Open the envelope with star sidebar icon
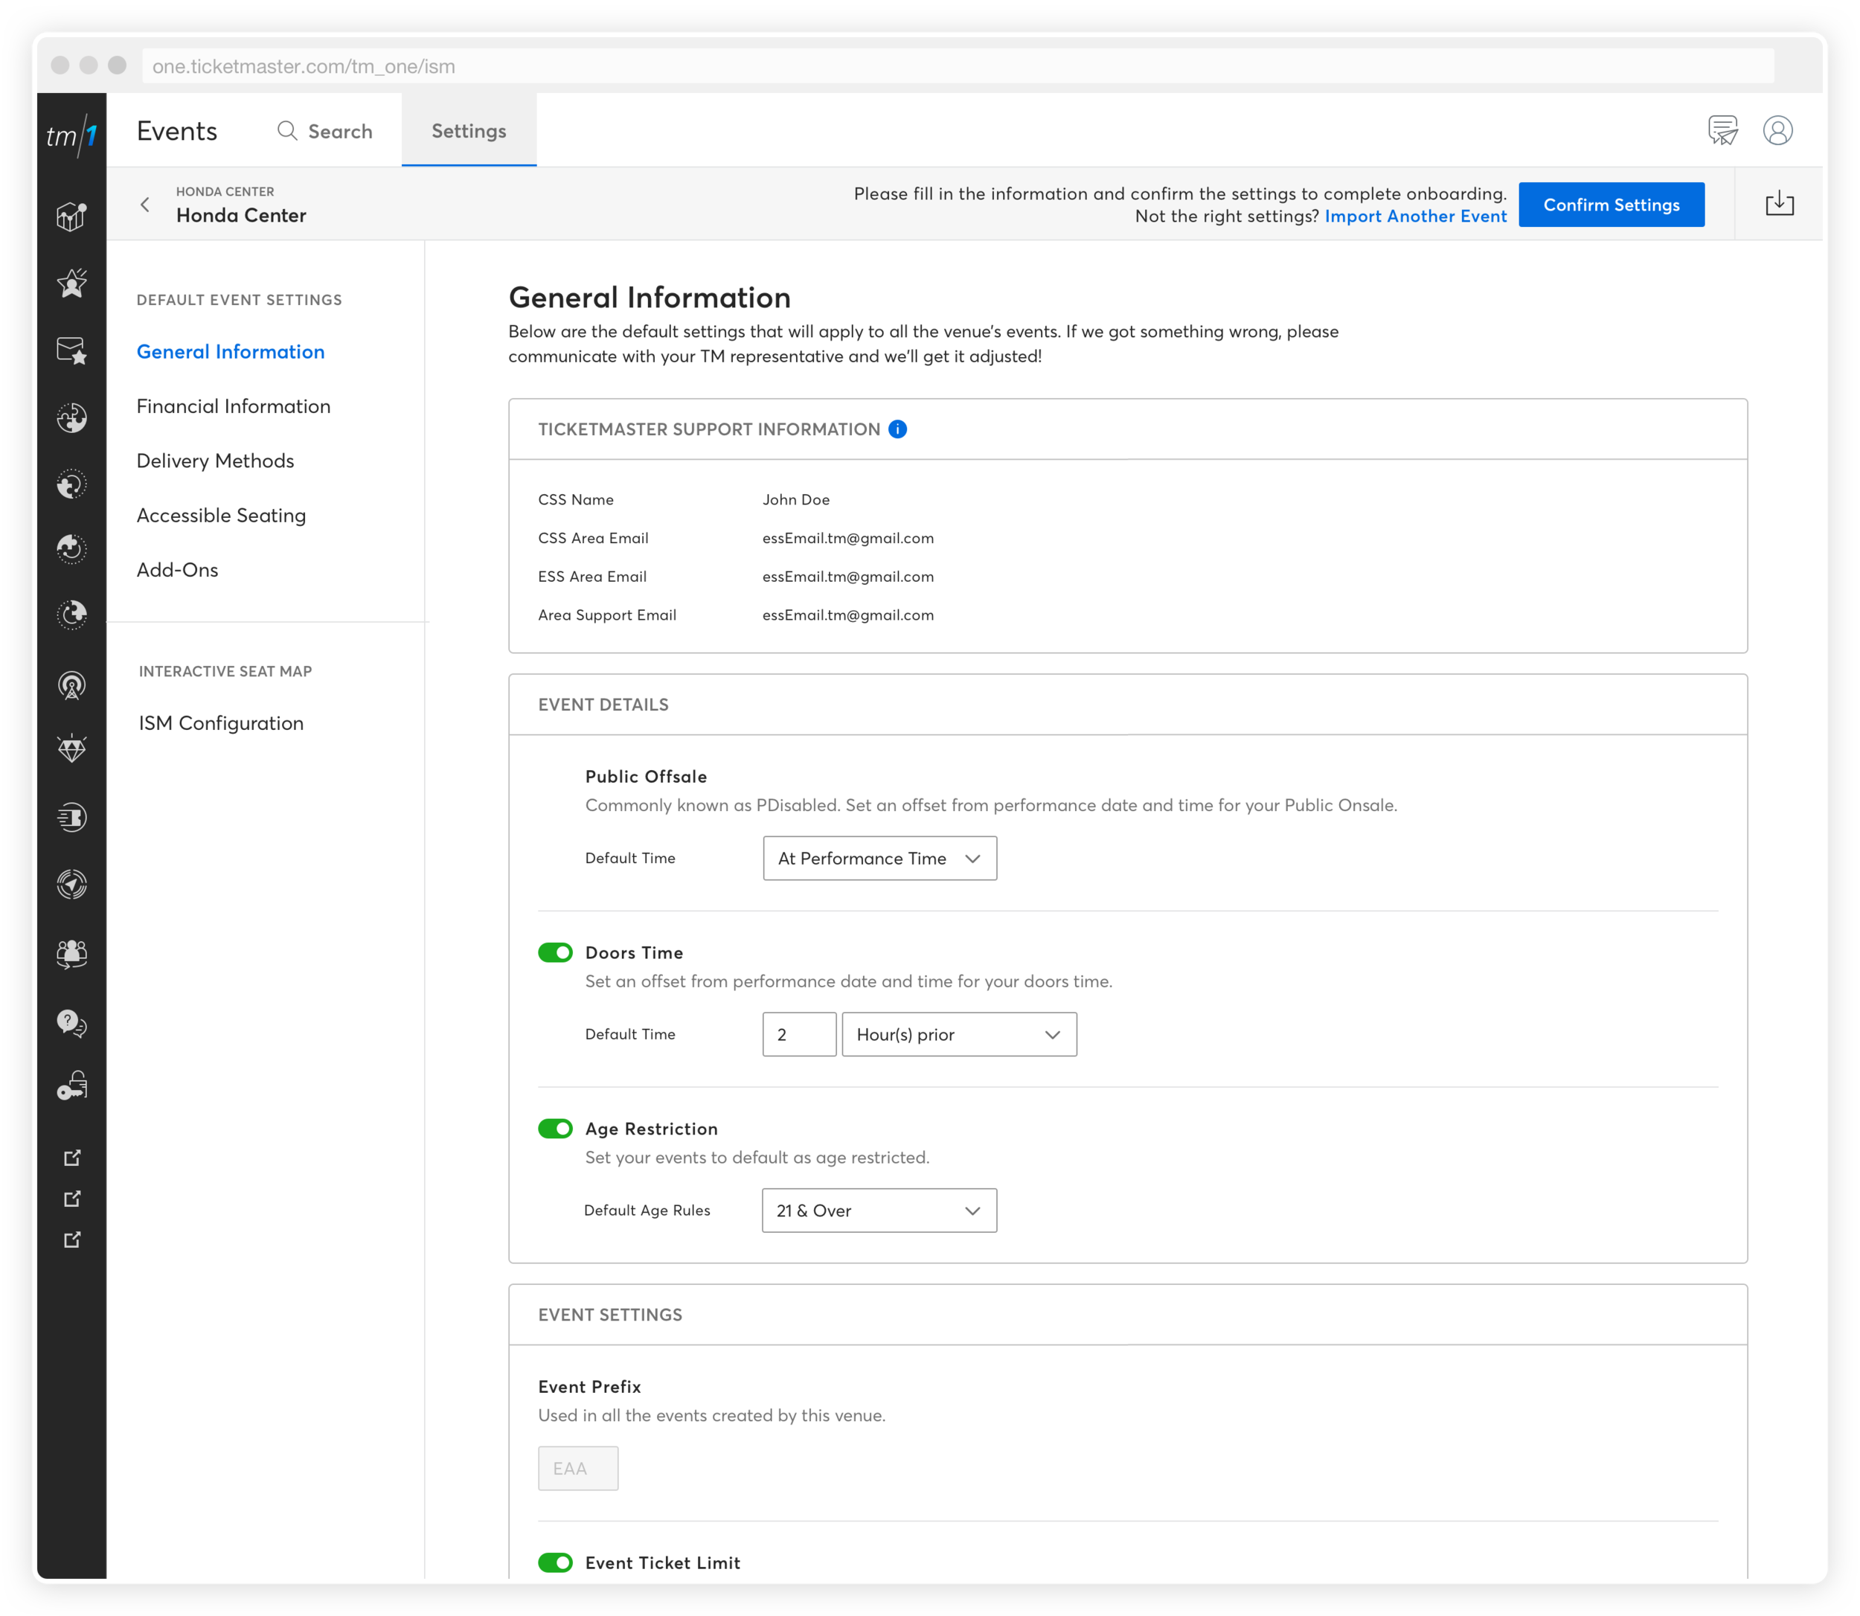 pos(71,350)
